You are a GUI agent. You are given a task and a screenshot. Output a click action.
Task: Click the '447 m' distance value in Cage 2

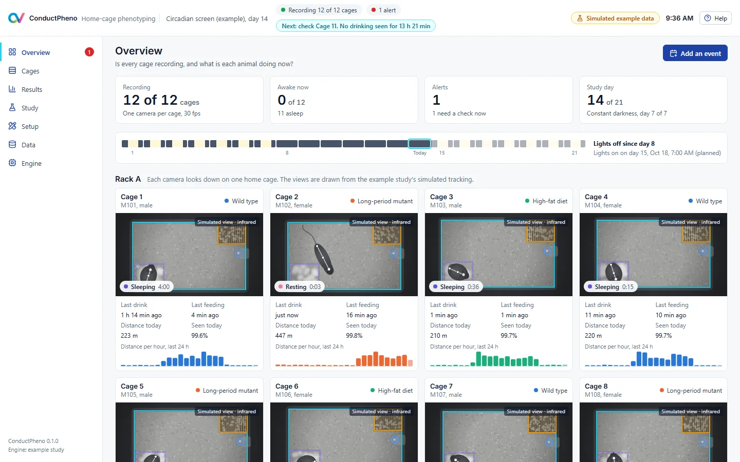[284, 336]
